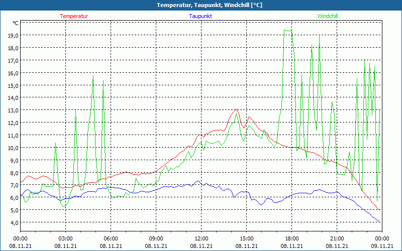Click the 16,0 y-axis value
This screenshot has height=251, width=402.
pyautogui.click(x=13, y=73)
